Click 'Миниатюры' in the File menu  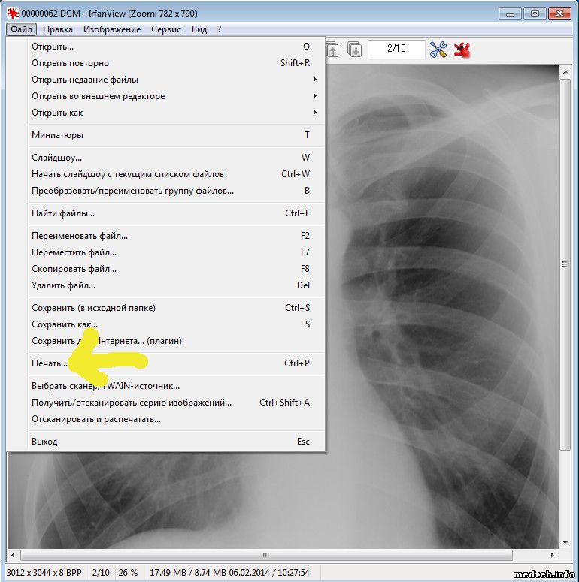57,135
